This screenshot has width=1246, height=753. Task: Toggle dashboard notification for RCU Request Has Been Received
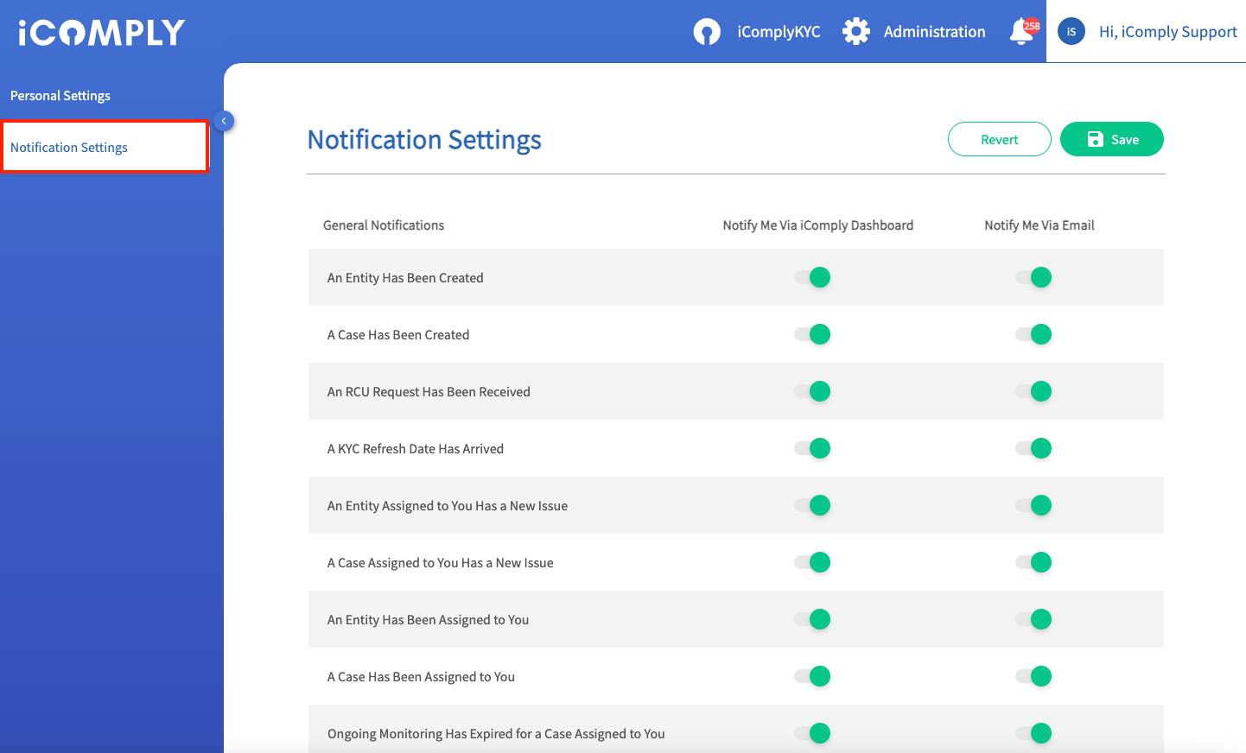pyautogui.click(x=812, y=391)
